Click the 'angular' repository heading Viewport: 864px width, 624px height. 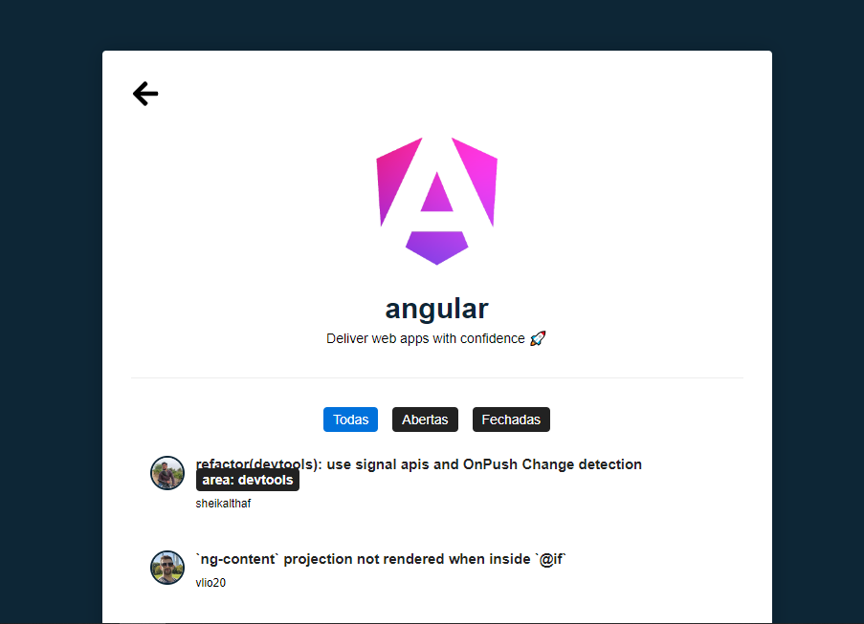coord(437,309)
